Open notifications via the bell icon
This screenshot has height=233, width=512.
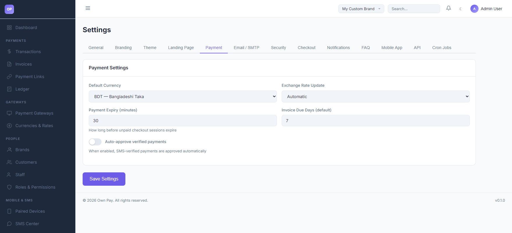click(449, 8)
